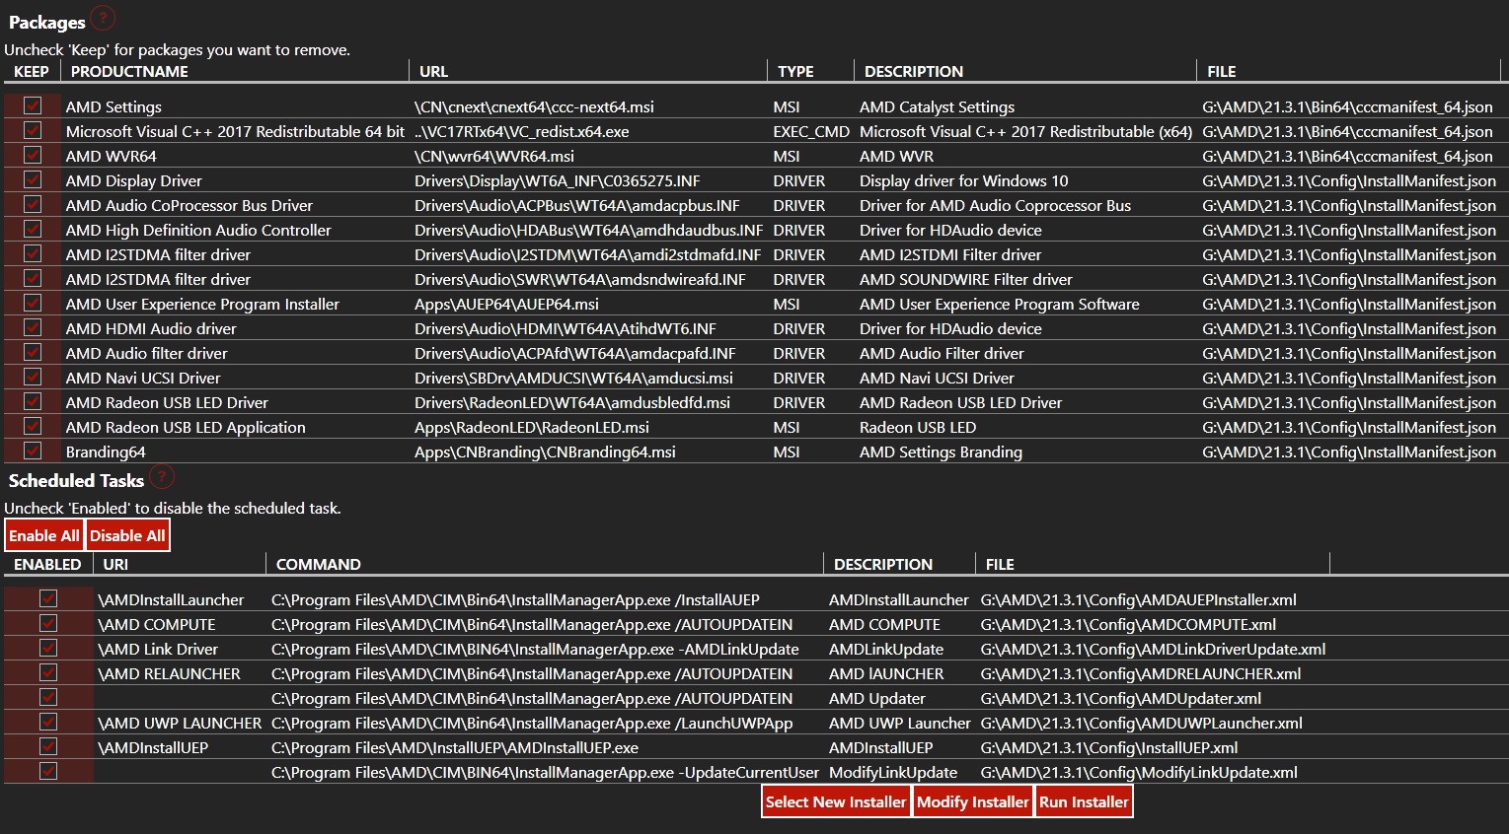
Task: Toggle Keep checkbox for AMD WVR64
Action: click(x=33, y=155)
